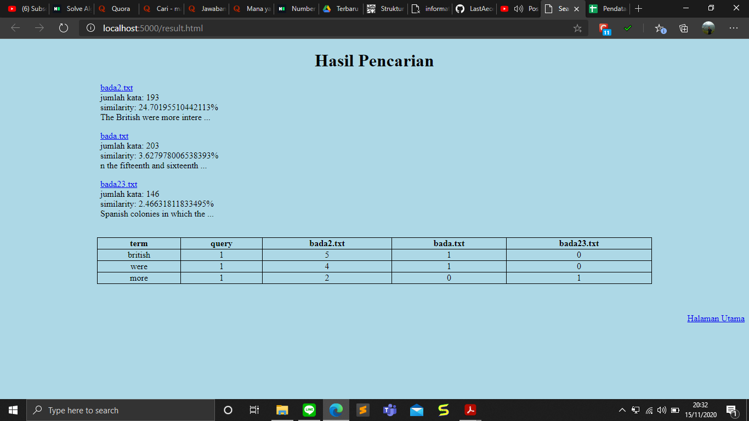Viewport: 749px width, 421px height.
Task: Switch to the Pos YouTube tab playing audio
Action: coord(519,9)
